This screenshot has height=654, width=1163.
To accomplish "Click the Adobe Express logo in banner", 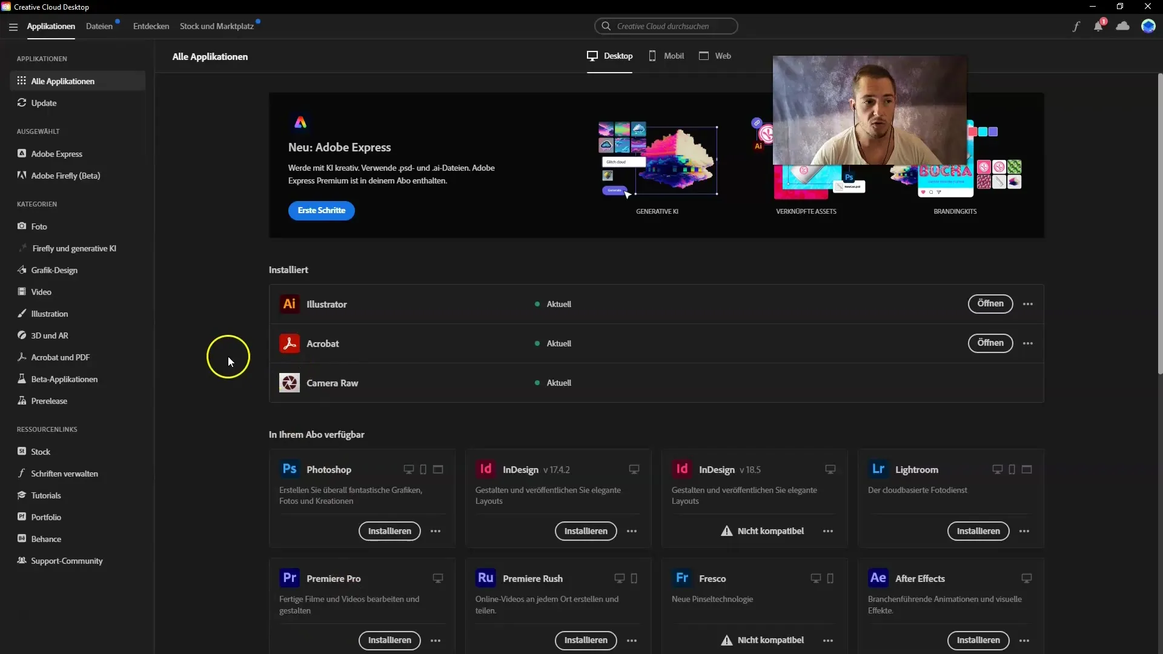I will click(x=300, y=122).
